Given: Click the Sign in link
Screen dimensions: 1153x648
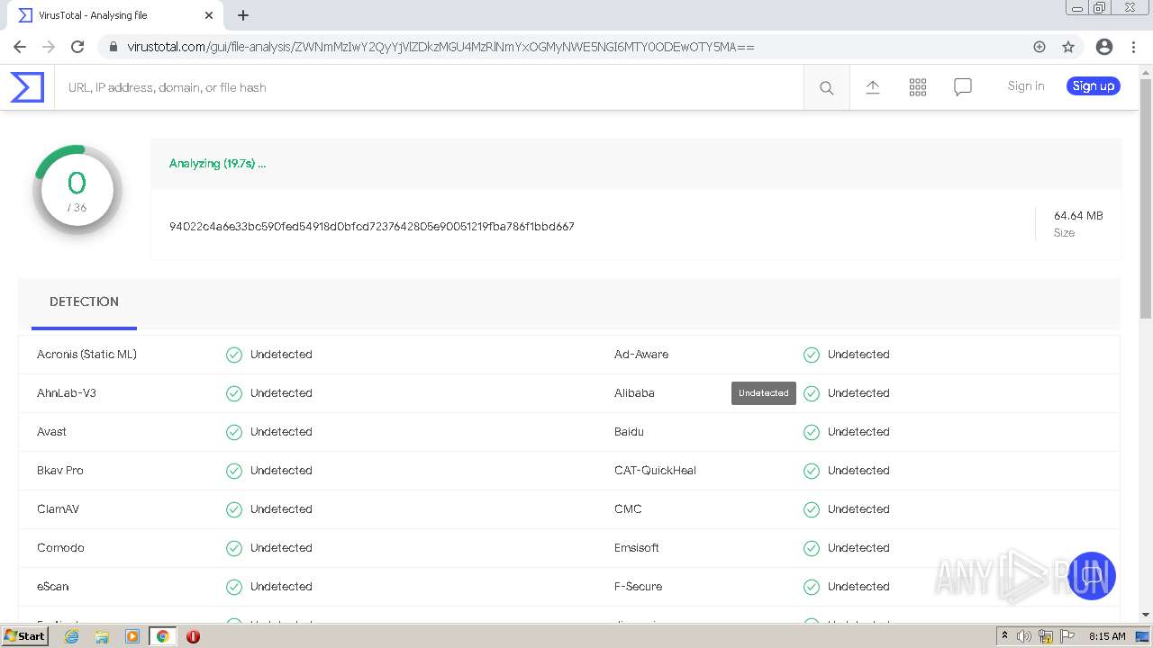Looking at the screenshot, I should (x=1026, y=86).
